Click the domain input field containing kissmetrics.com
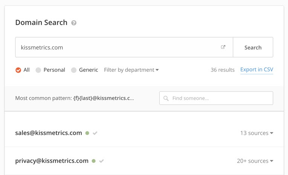 pos(124,47)
